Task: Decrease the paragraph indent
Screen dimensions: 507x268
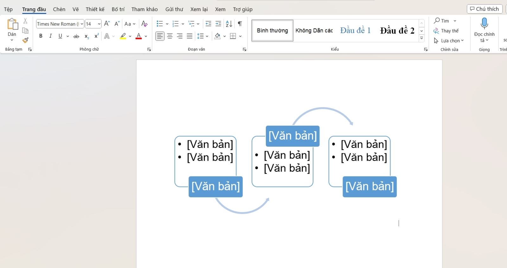Action: click(208, 24)
